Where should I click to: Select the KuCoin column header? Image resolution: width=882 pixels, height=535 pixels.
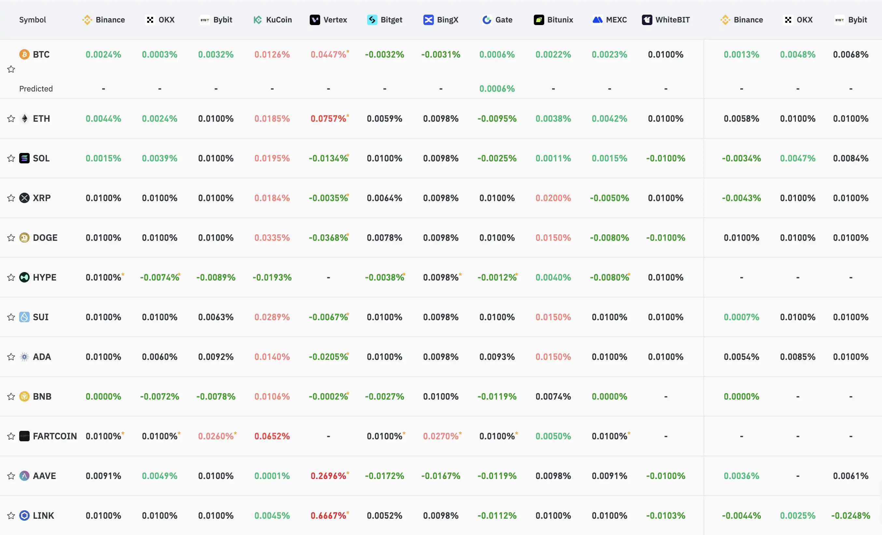[272, 20]
